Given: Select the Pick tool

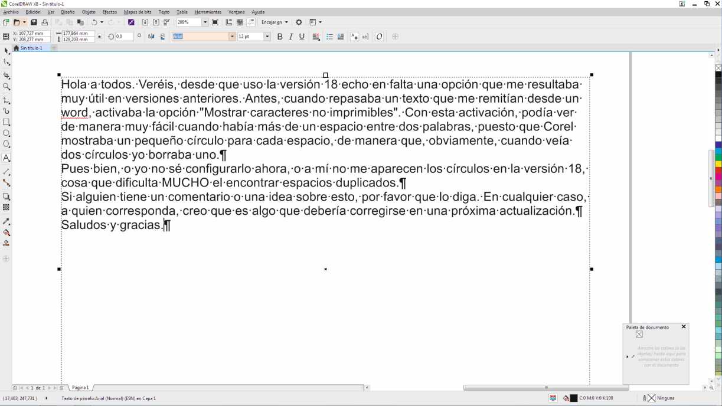Looking at the screenshot, I should [6, 51].
